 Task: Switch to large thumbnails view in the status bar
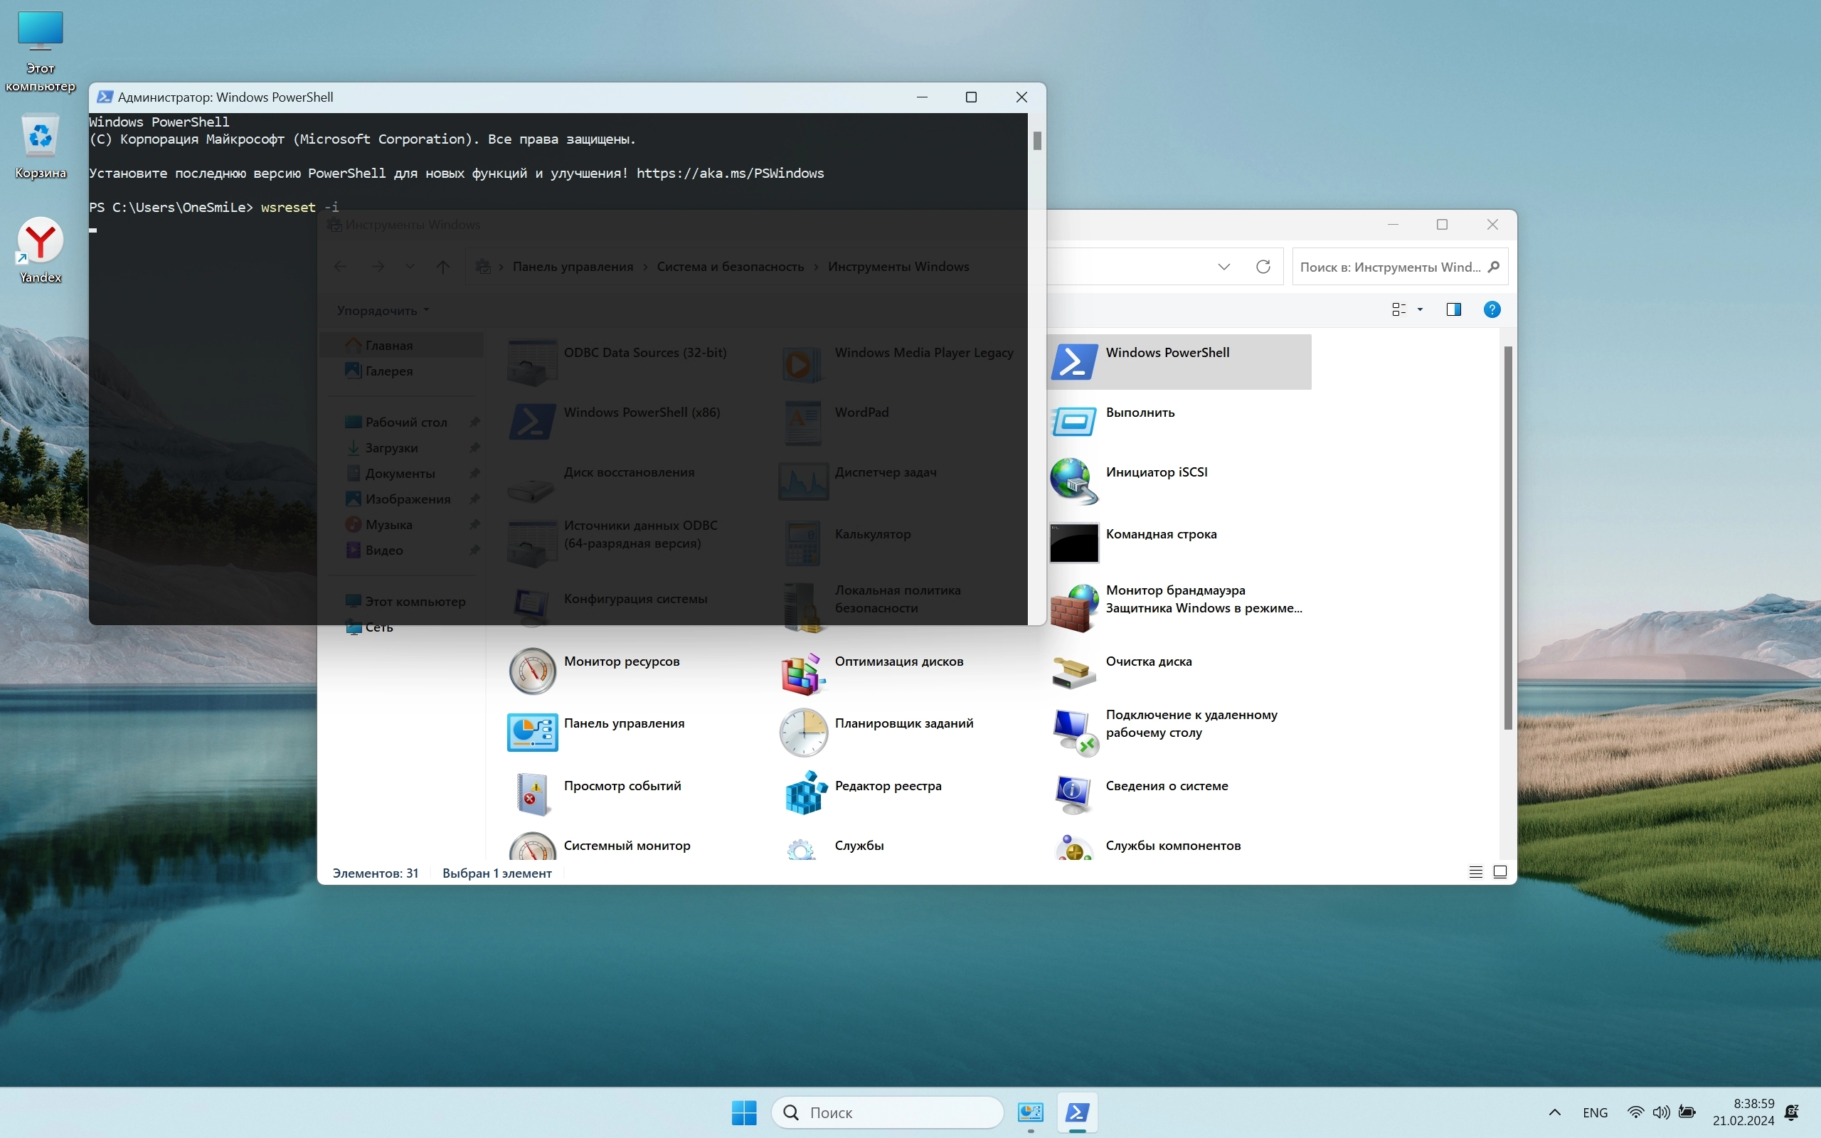click(1499, 872)
